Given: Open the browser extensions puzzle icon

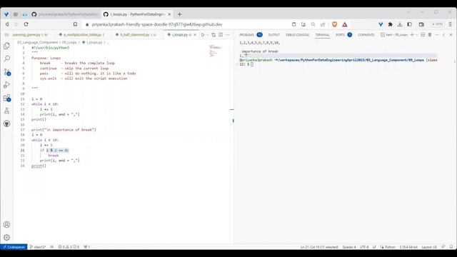Looking at the screenshot, I should [x=391, y=24].
